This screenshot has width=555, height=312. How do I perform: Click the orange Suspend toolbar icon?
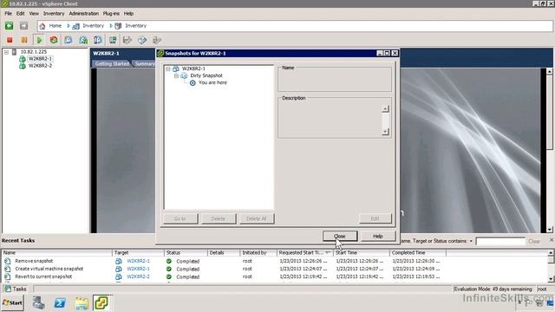tap(24, 40)
